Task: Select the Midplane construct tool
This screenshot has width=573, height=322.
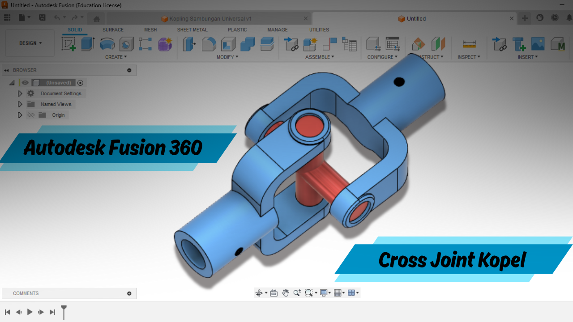Action: 438,44
